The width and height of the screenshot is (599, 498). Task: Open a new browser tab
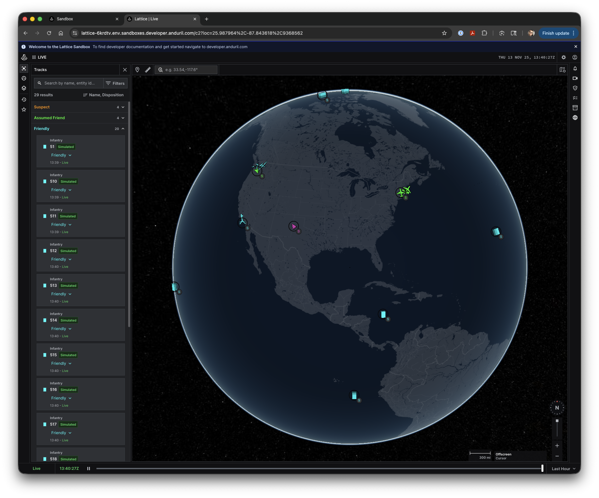(x=207, y=19)
